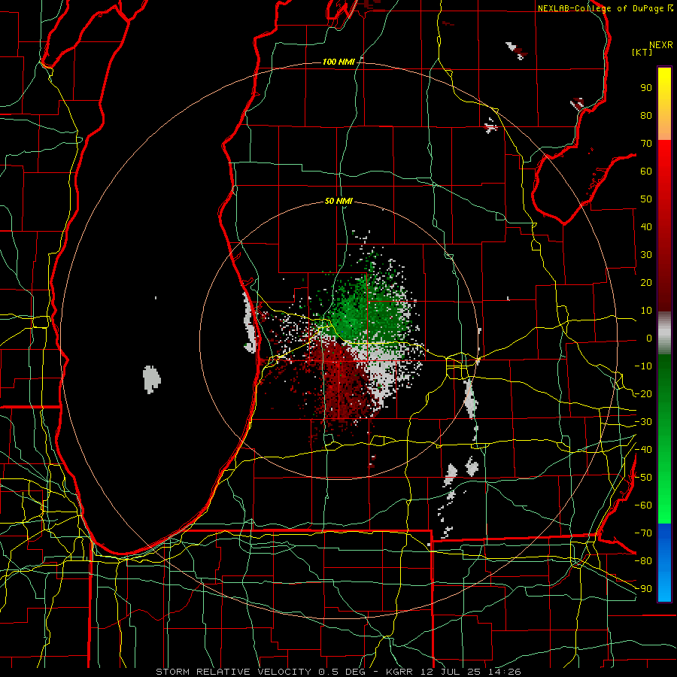
Task: Click the 60 value on the velocity scale
Action: pyautogui.click(x=646, y=172)
